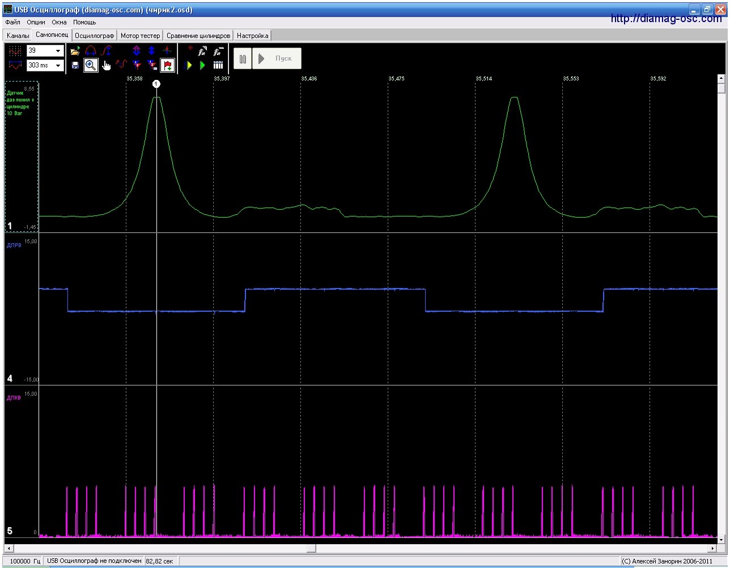Screen dimensions: 730x568
Task: Click the yellow play arrow icon
Action: [189, 66]
